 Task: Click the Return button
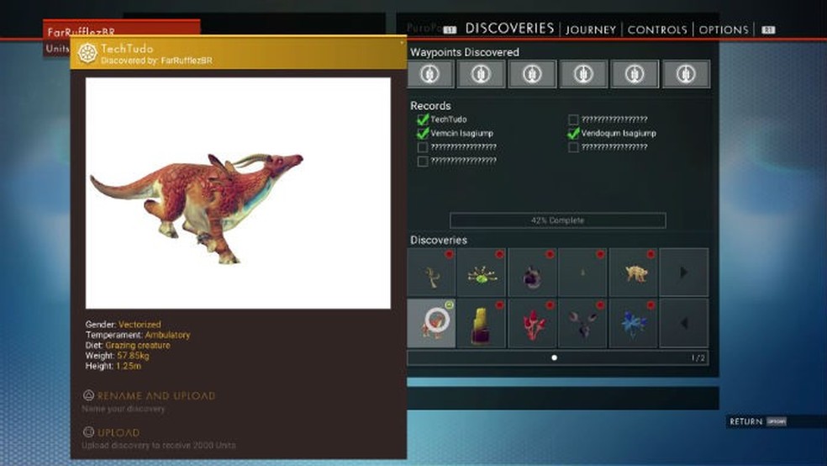757,421
